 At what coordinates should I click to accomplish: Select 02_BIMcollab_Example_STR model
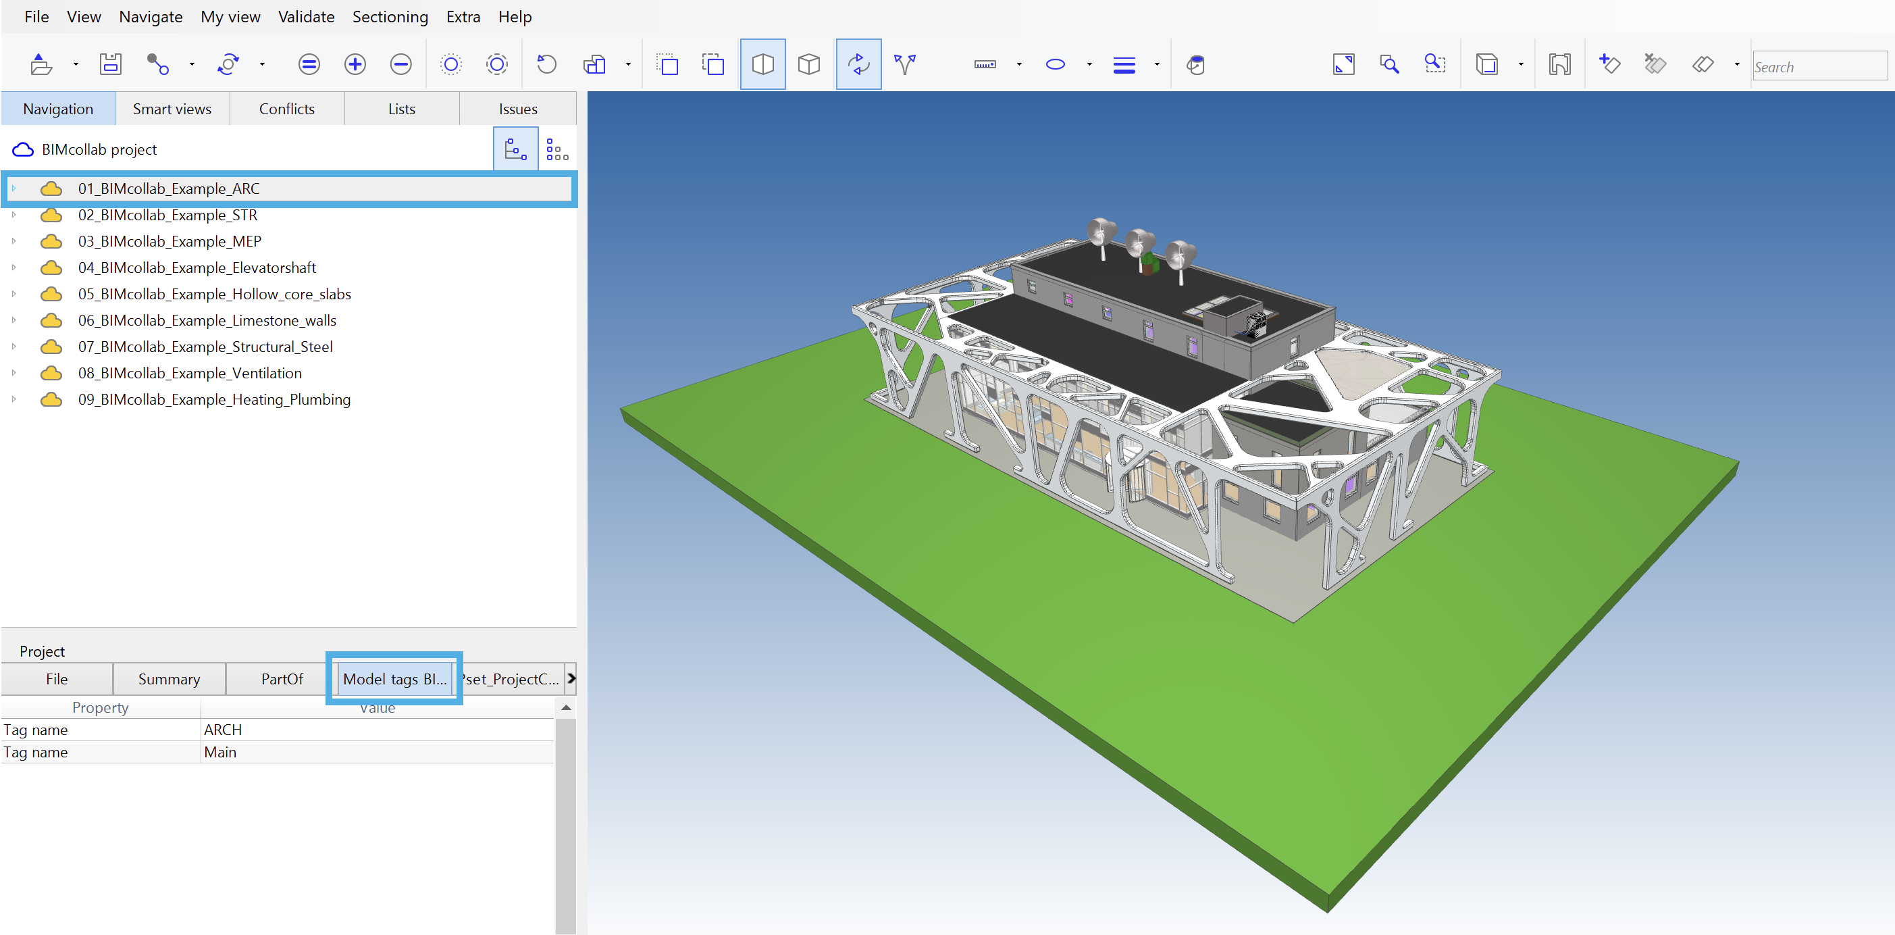click(167, 215)
